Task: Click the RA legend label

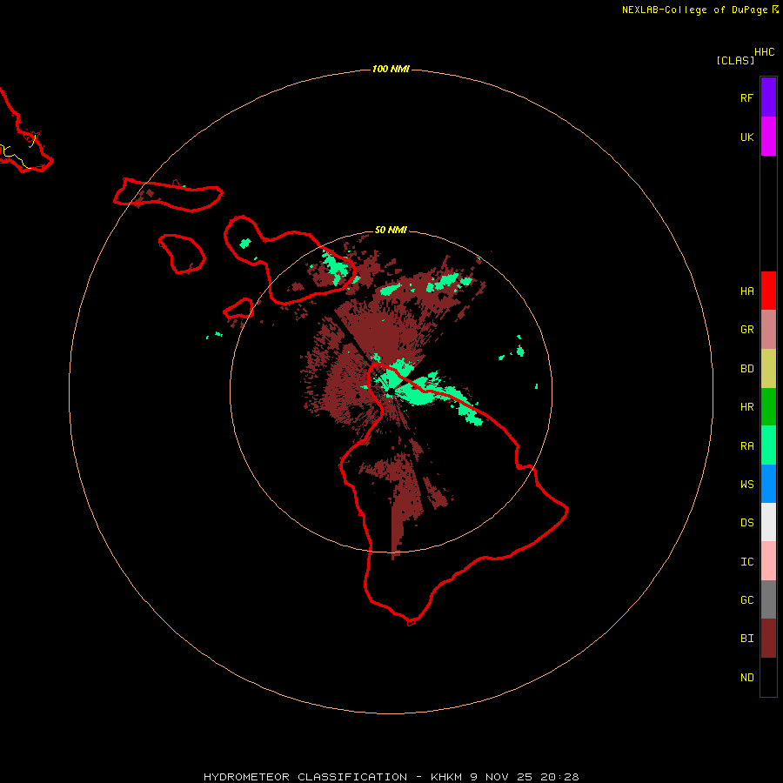Action: [x=746, y=445]
